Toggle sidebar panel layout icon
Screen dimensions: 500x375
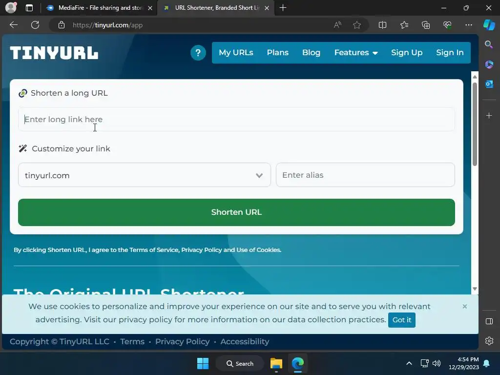pyautogui.click(x=489, y=321)
